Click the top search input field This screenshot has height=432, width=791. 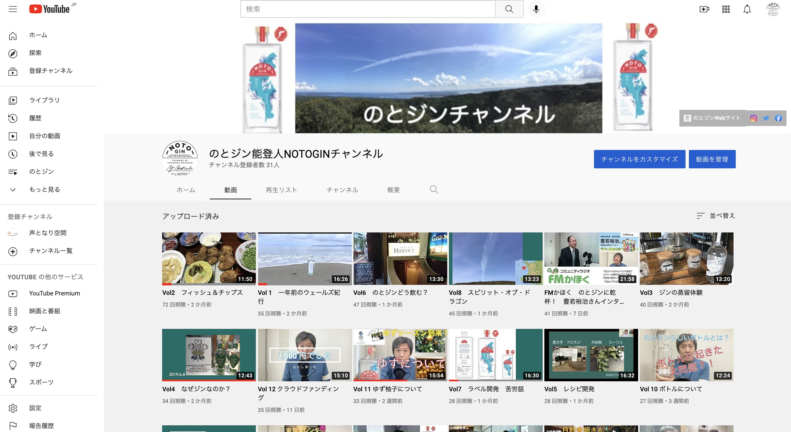click(368, 9)
